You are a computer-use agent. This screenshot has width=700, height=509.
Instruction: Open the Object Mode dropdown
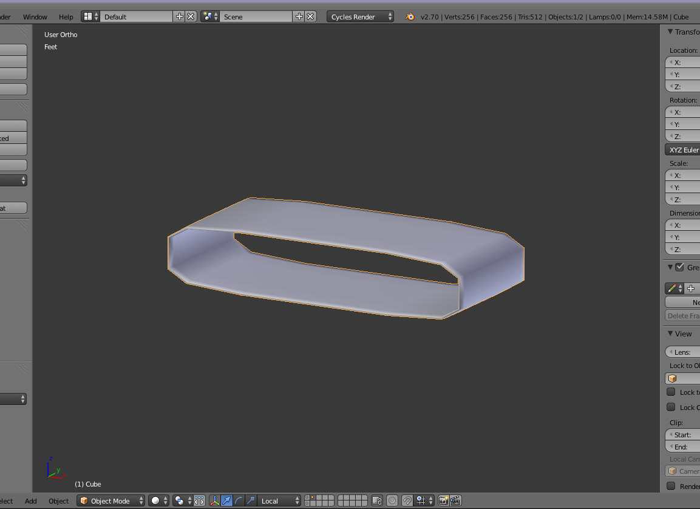pyautogui.click(x=110, y=500)
